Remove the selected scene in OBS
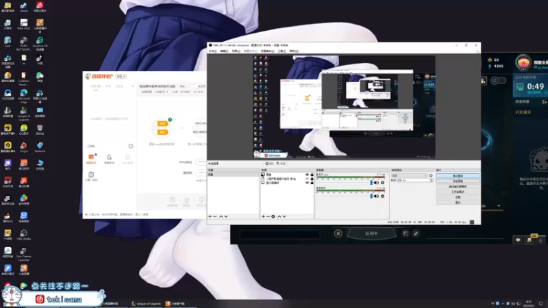The height and width of the screenshot is (308, 548). coord(215,216)
